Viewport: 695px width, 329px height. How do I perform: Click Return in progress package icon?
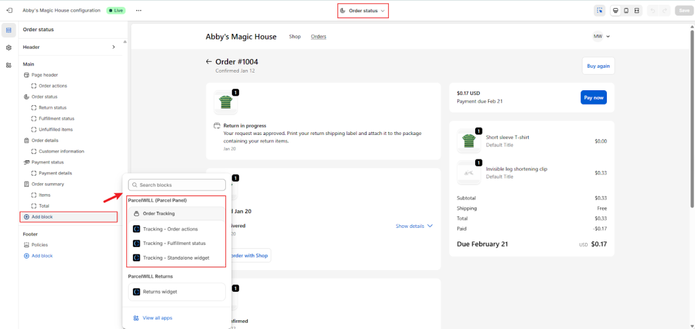(217, 125)
